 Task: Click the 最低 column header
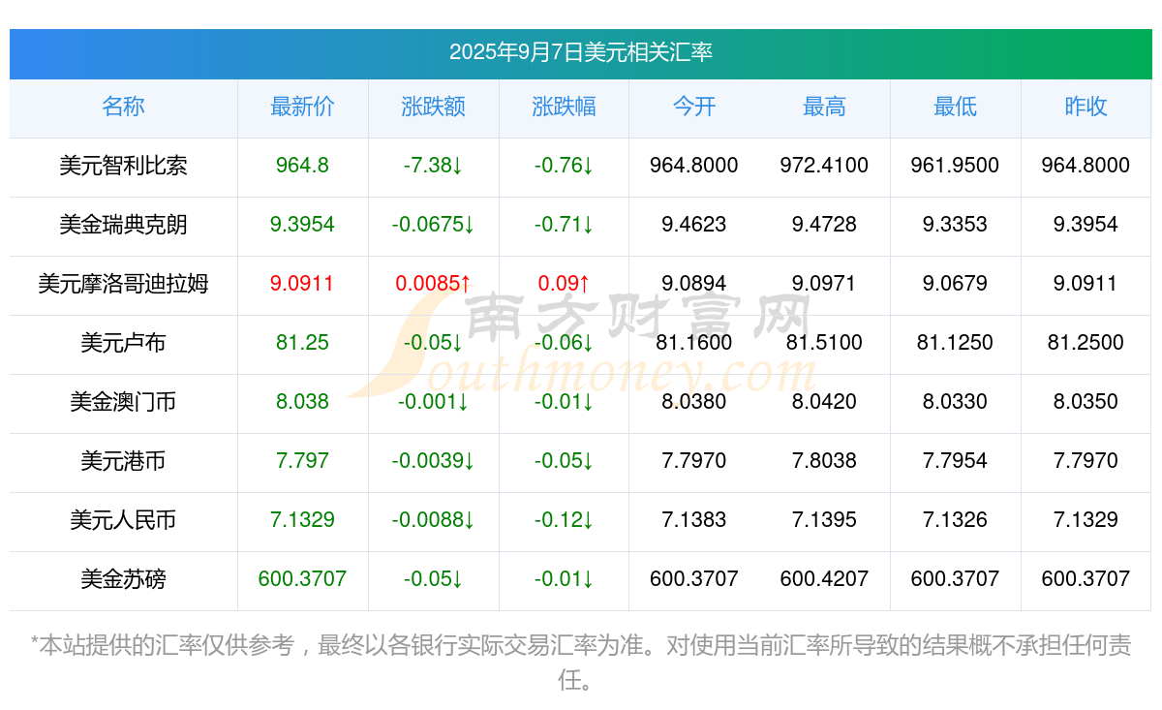(x=955, y=107)
